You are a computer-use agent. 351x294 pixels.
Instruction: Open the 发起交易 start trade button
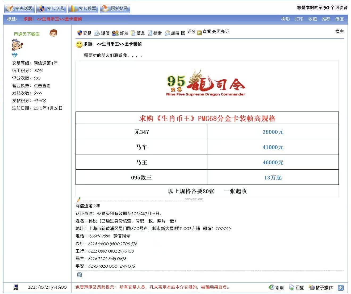pyautogui.click(x=51, y=9)
